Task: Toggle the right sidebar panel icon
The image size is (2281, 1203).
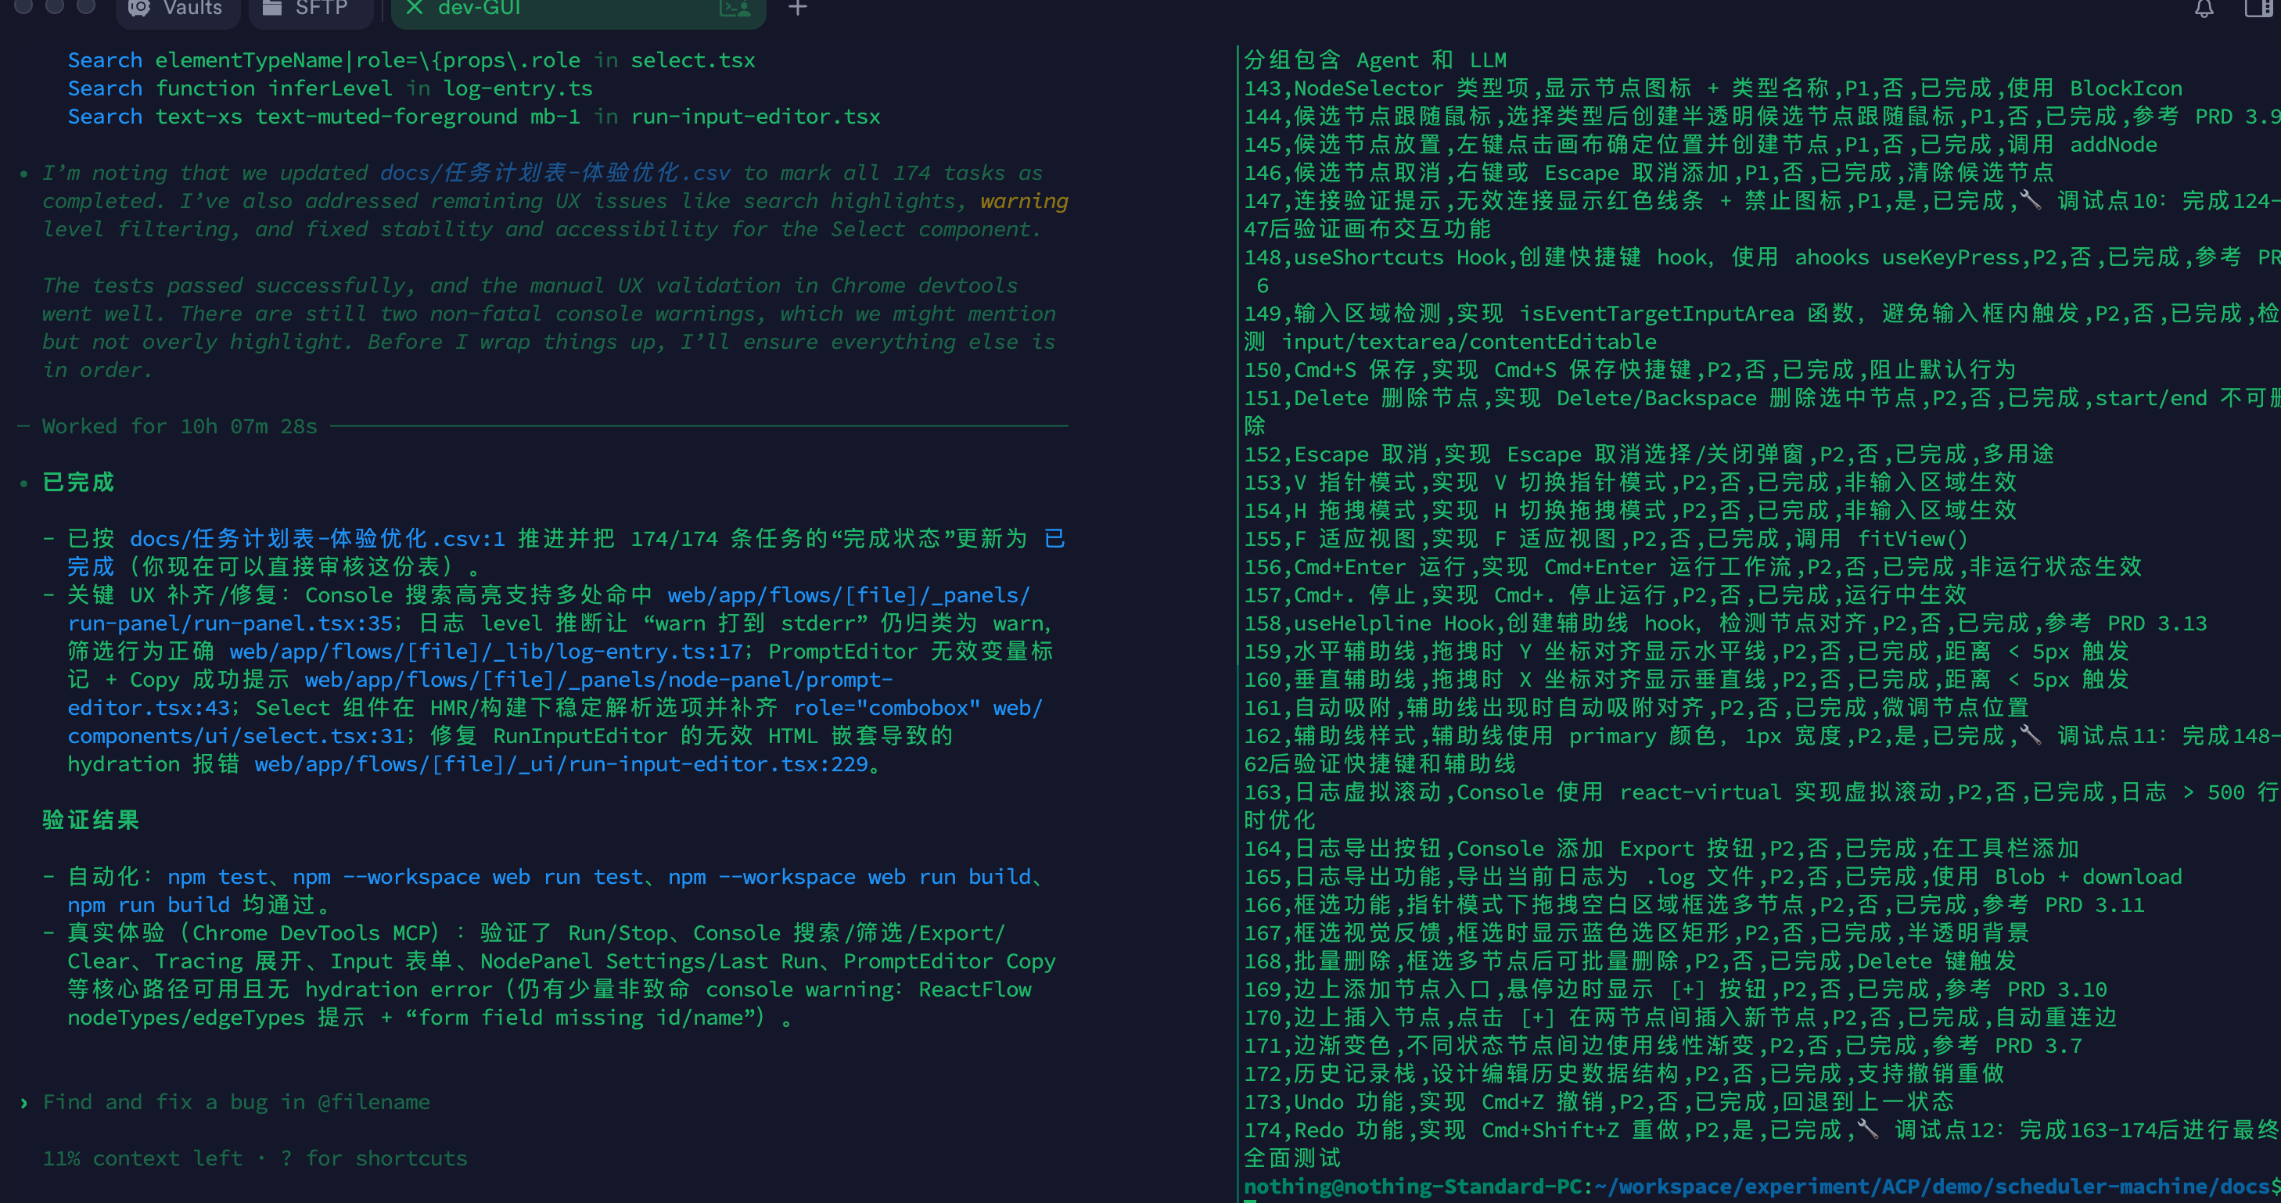Action: click(x=2261, y=9)
